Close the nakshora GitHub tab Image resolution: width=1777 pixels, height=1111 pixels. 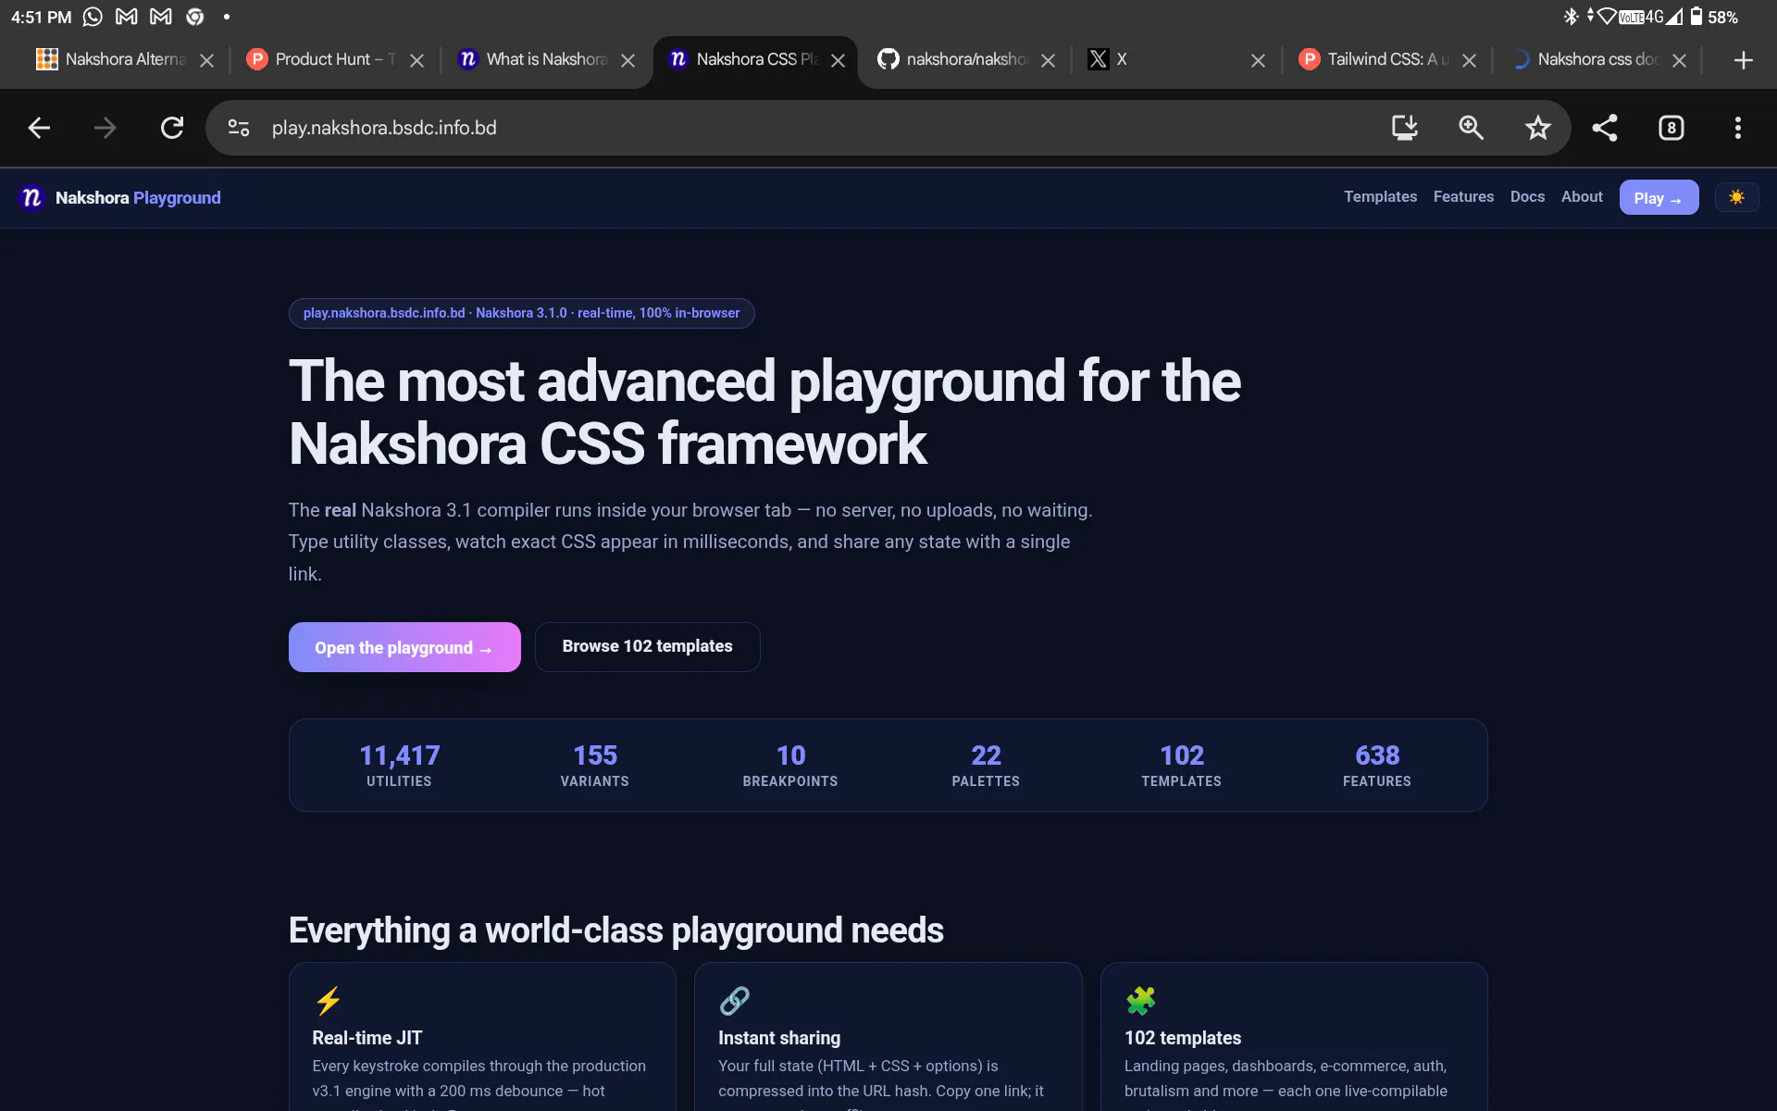pyautogui.click(x=1048, y=60)
